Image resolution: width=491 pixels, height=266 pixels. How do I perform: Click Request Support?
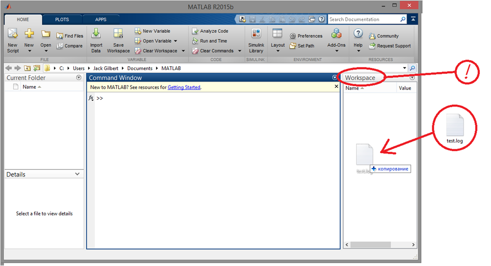[x=390, y=46]
